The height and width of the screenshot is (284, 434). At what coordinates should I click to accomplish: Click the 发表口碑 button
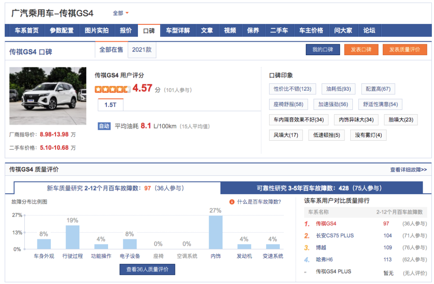pos(361,50)
